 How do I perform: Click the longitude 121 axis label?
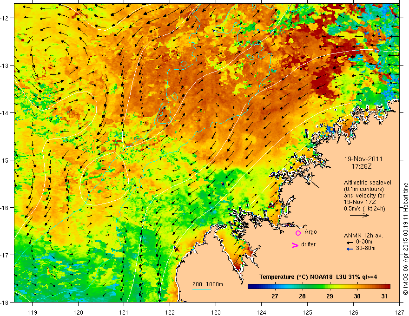124,312
